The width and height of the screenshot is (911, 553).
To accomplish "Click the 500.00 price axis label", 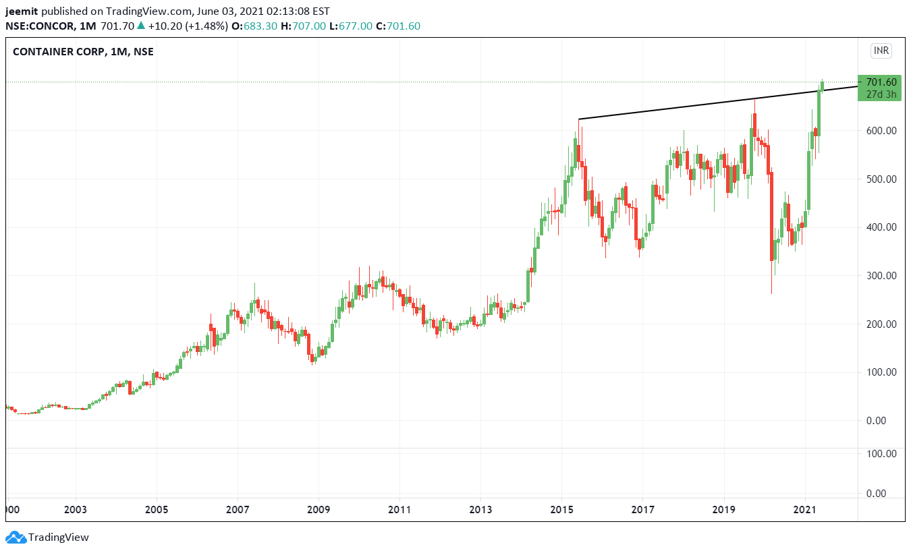I will pyautogui.click(x=882, y=179).
